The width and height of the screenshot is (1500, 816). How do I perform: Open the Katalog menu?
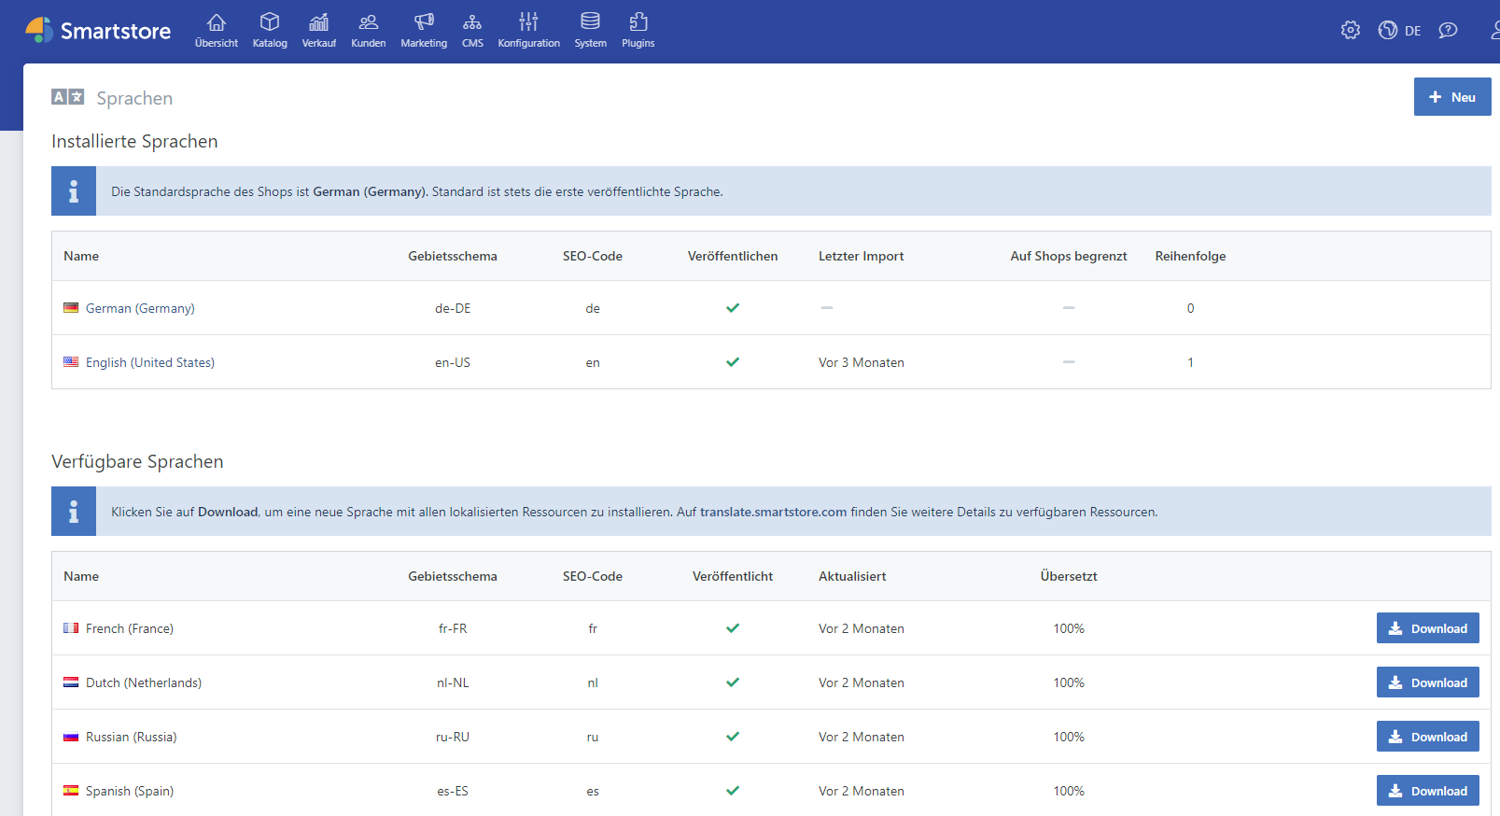270,30
